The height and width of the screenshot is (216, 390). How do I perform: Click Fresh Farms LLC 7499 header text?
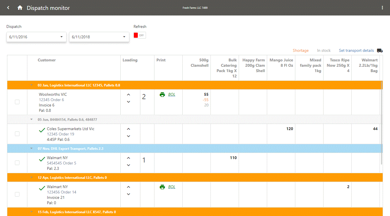click(195, 8)
